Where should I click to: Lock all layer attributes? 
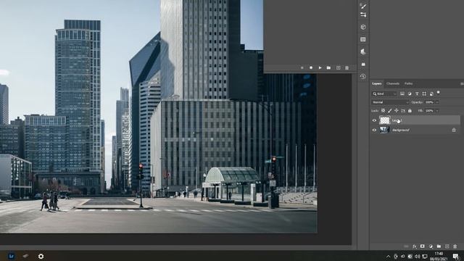(x=410, y=110)
